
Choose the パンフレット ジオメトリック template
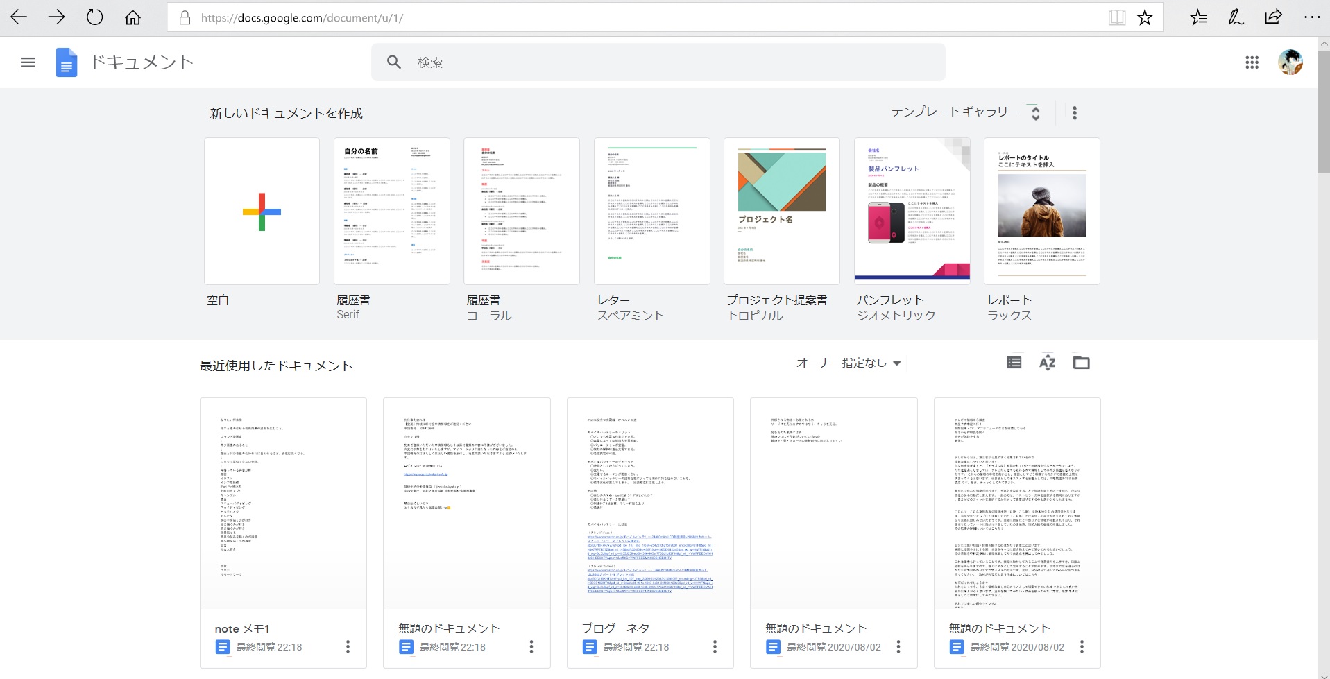(912, 211)
